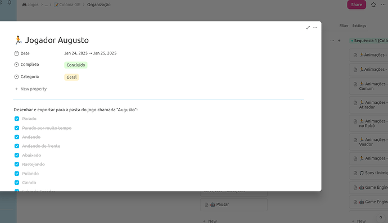Toggle the Rastejando checkbox
The height and width of the screenshot is (223, 388).
[x=17, y=165]
